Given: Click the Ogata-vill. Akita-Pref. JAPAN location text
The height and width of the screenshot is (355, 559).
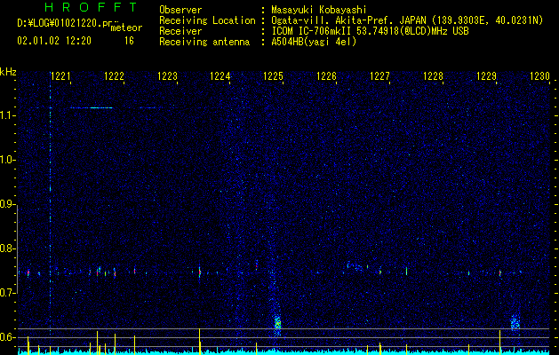Looking at the screenshot, I should 407,20.
